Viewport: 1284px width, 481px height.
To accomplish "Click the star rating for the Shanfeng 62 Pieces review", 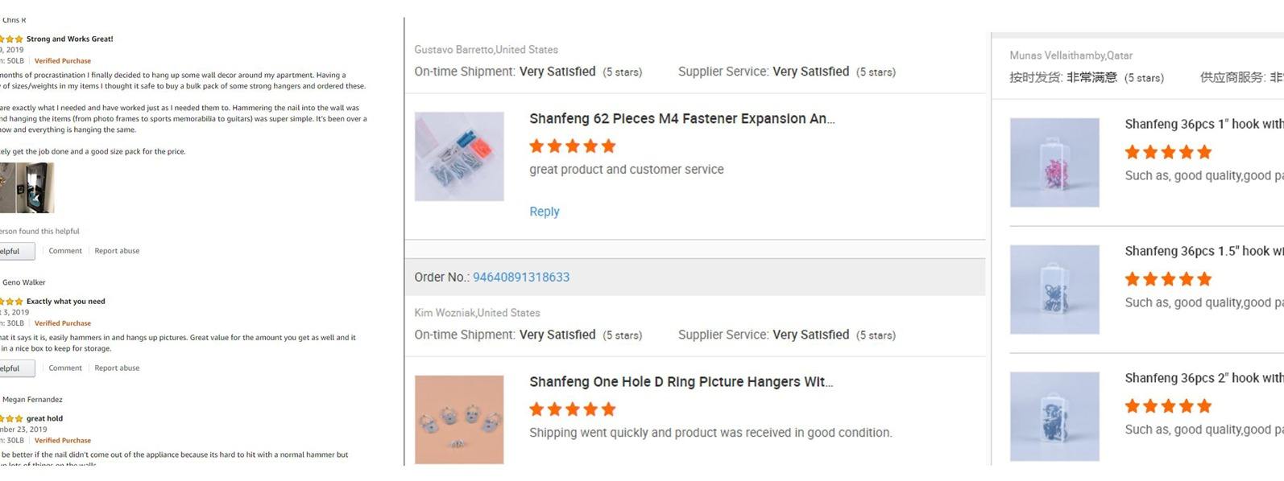I will pos(572,146).
